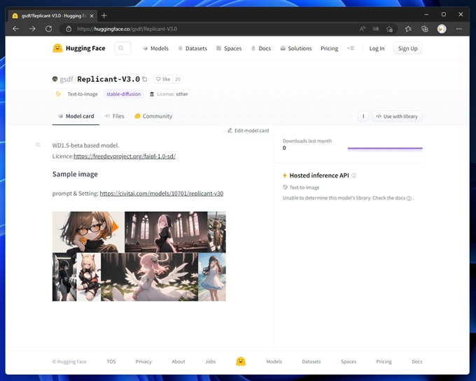
Task: Go back using the browser back arrow
Action: pyautogui.click(x=16, y=29)
